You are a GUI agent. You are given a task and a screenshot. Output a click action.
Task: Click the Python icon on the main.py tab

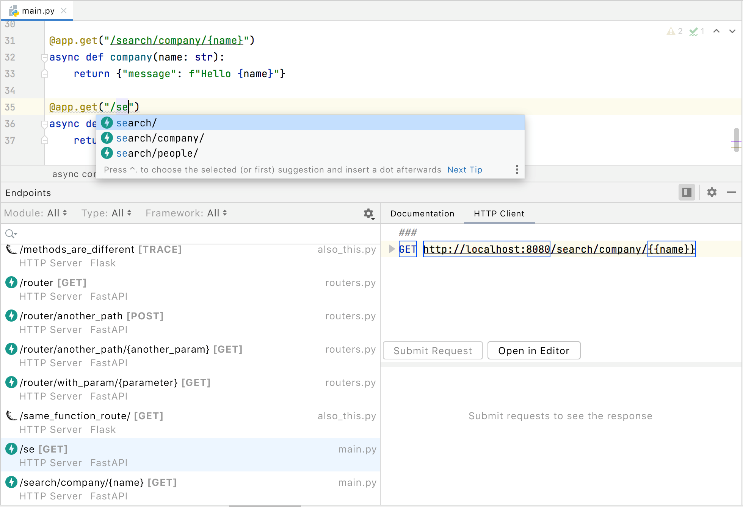click(x=14, y=11)
